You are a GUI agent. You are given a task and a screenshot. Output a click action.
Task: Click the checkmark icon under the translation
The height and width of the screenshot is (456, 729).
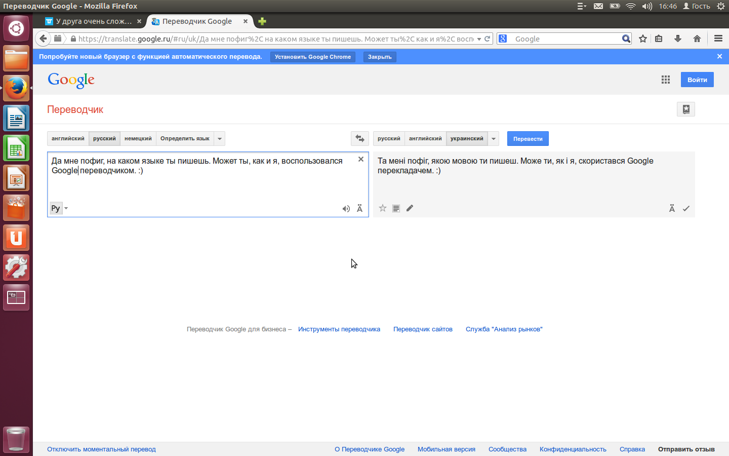(x=686, y=209)
